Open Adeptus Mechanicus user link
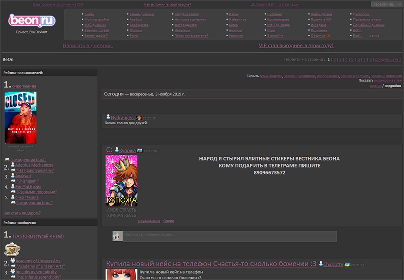This screenshot has width=404, height=280. pyautogui.click(x=34, y=165)
